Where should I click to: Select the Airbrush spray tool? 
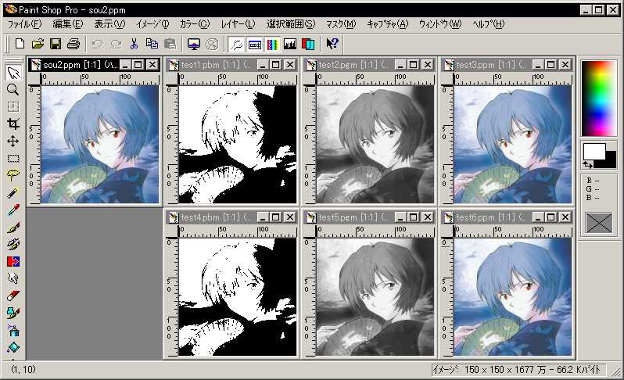pos(13,330)
